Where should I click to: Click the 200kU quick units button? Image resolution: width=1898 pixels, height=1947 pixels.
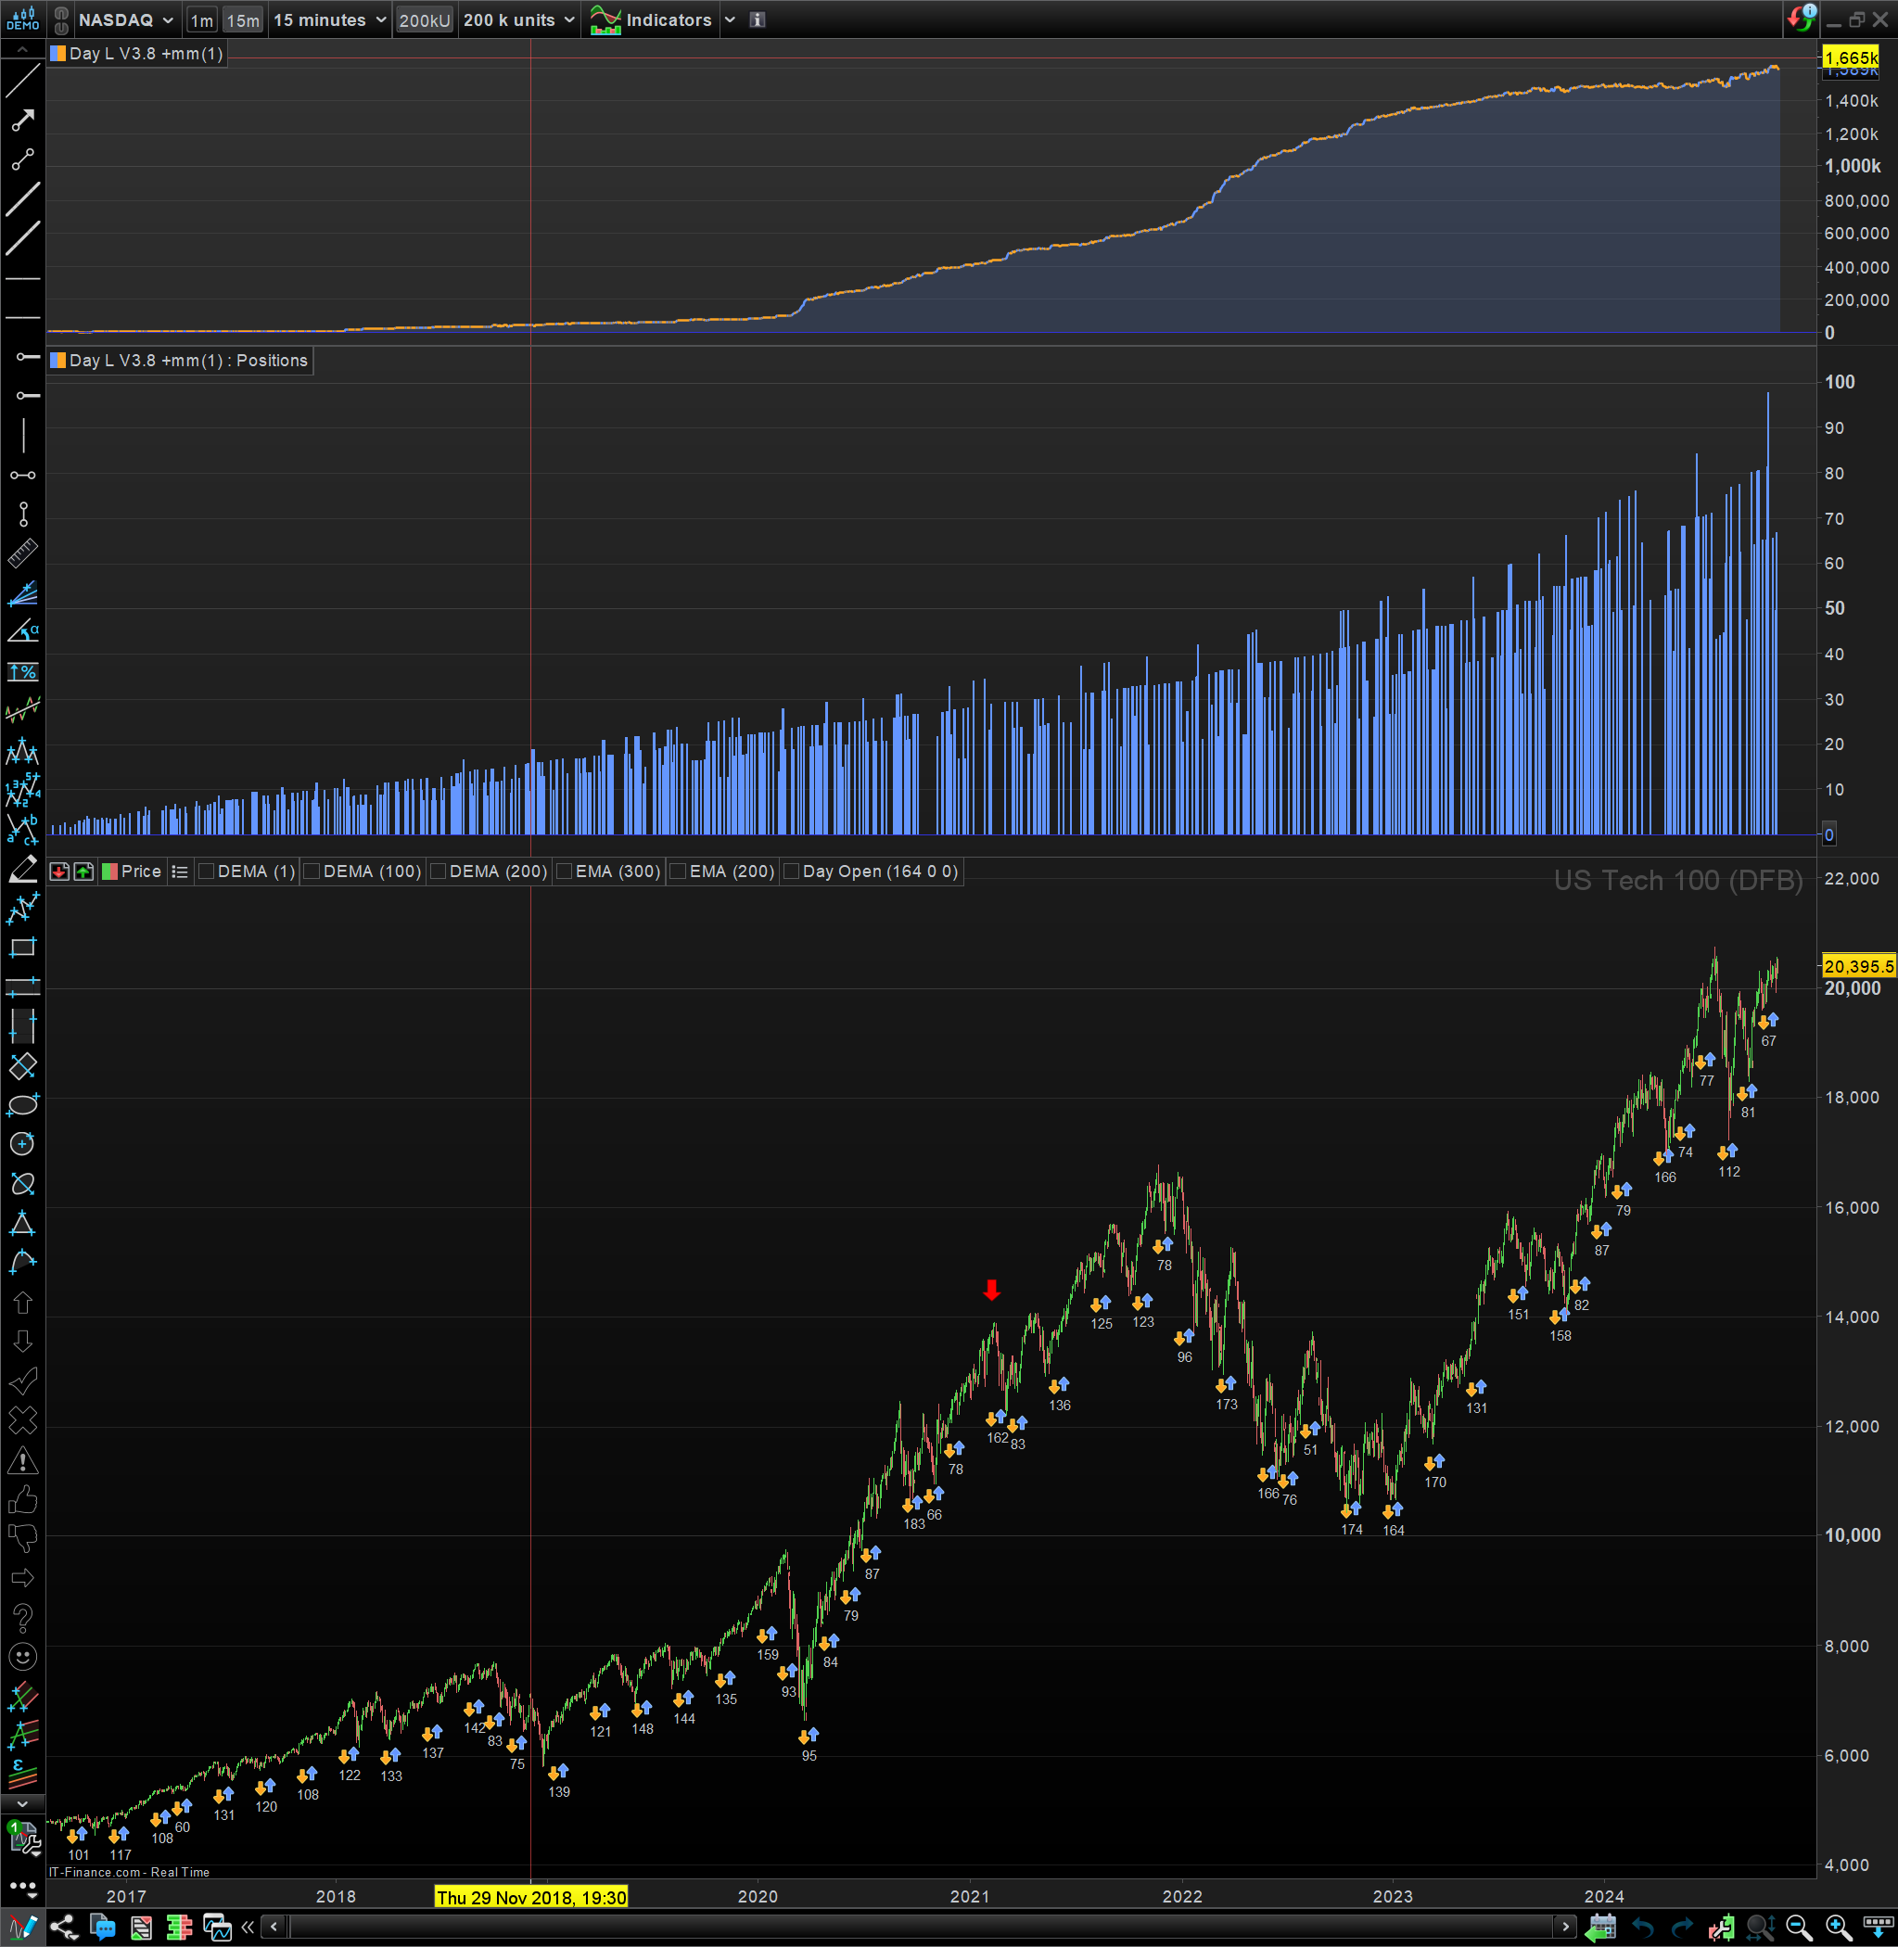tap(424, 20)
